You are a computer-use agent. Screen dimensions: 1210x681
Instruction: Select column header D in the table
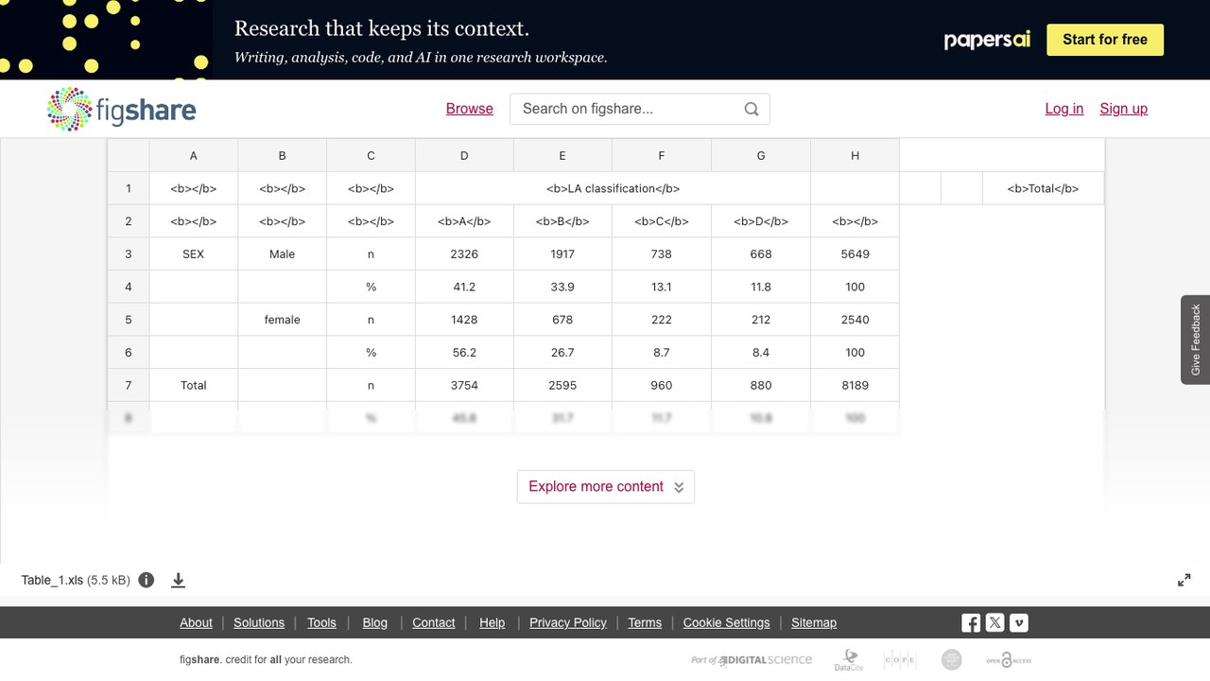(464, 155)
